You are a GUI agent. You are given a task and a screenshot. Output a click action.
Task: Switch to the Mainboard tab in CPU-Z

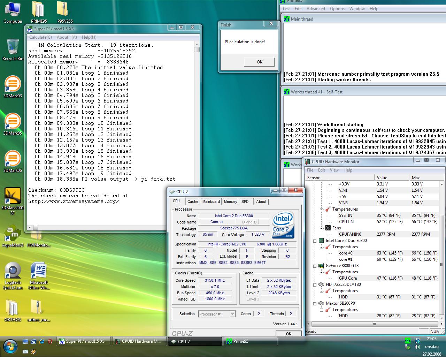coord(211,202)
